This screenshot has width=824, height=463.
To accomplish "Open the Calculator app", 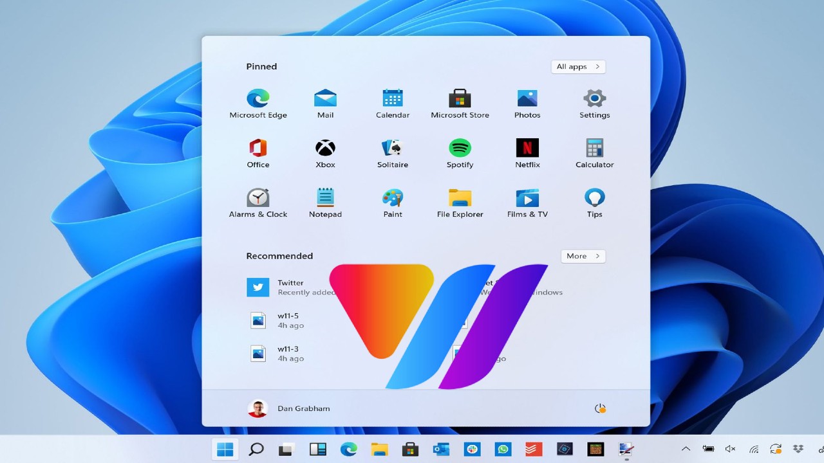I will coord(594,154).
